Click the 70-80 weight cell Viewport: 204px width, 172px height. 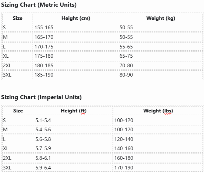161,65
